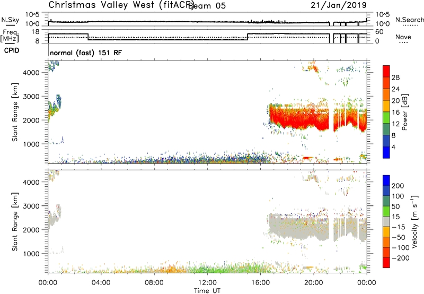The image size is (424, 294).
Task: Click the blue swatch at power colorbar bottom
Action: 386,152
